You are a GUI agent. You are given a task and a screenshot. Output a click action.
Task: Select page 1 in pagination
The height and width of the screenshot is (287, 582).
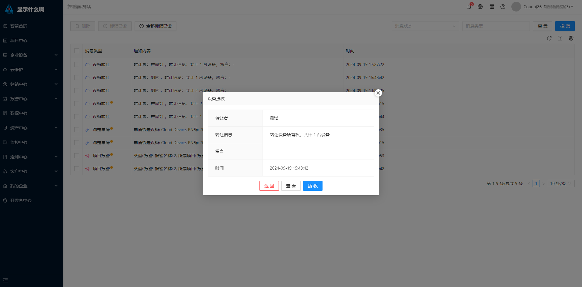tap(536, 183)
